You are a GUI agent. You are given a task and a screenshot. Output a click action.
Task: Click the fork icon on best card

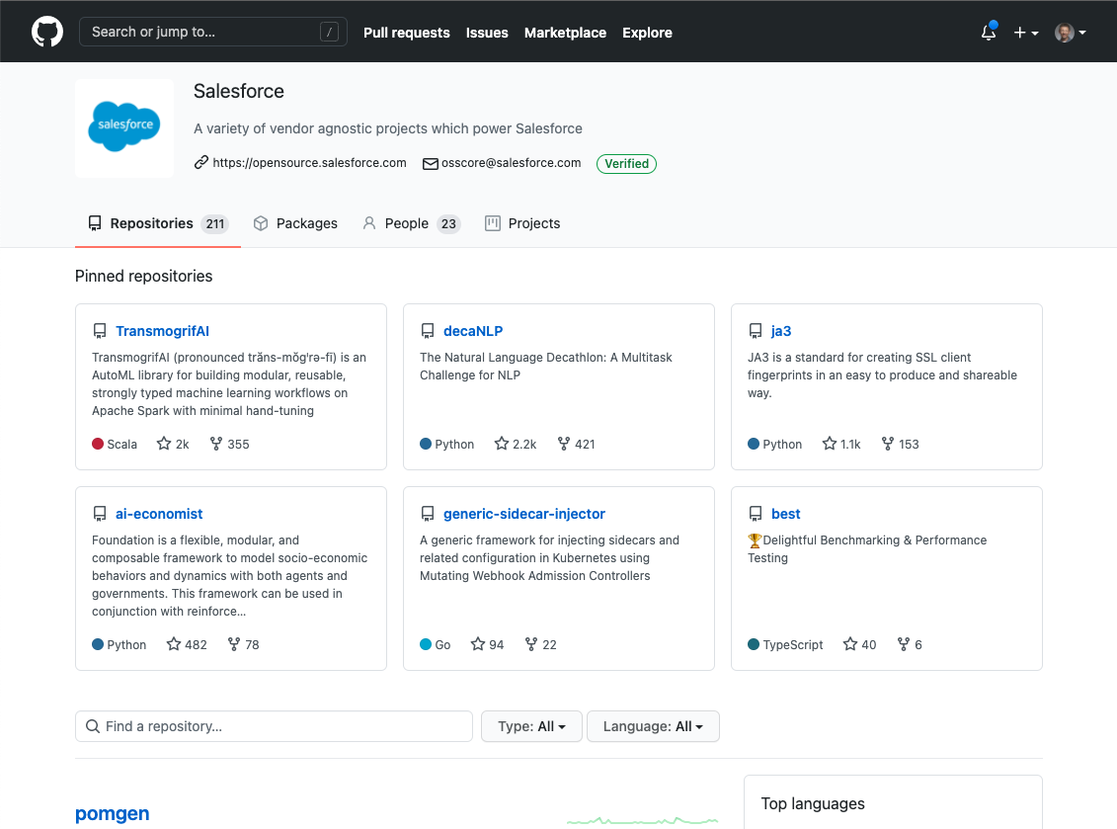[904, 643]
